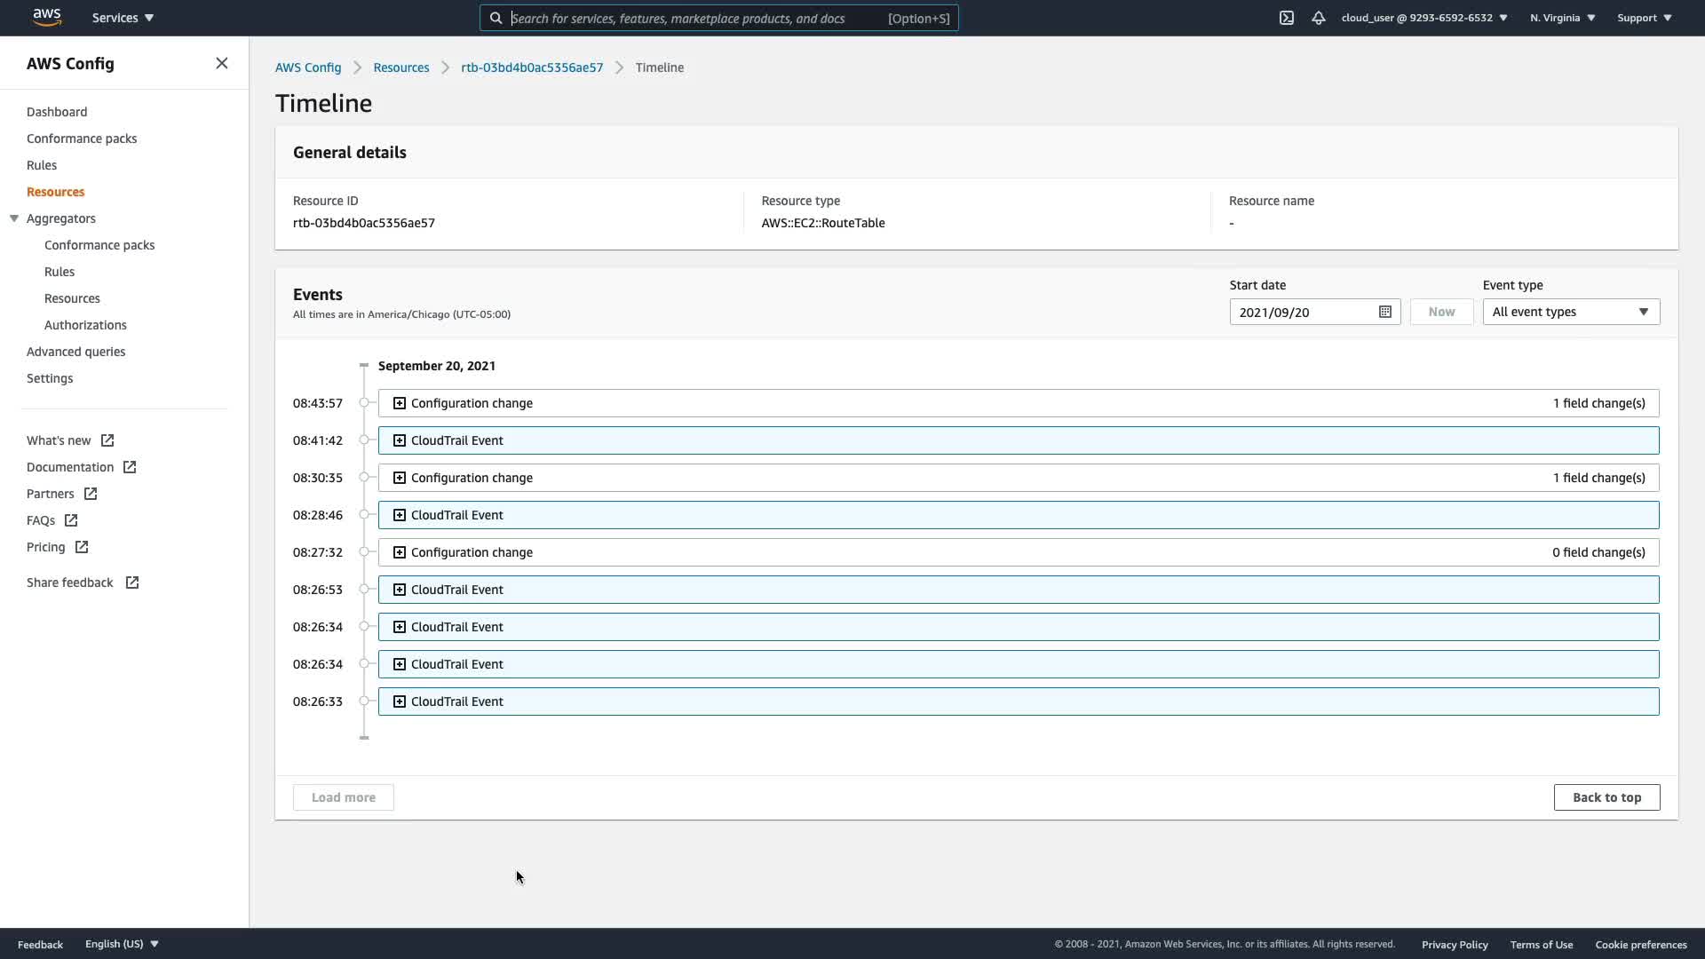Expand the 08:43:57 Configuration change event

[x=400, y=403]
